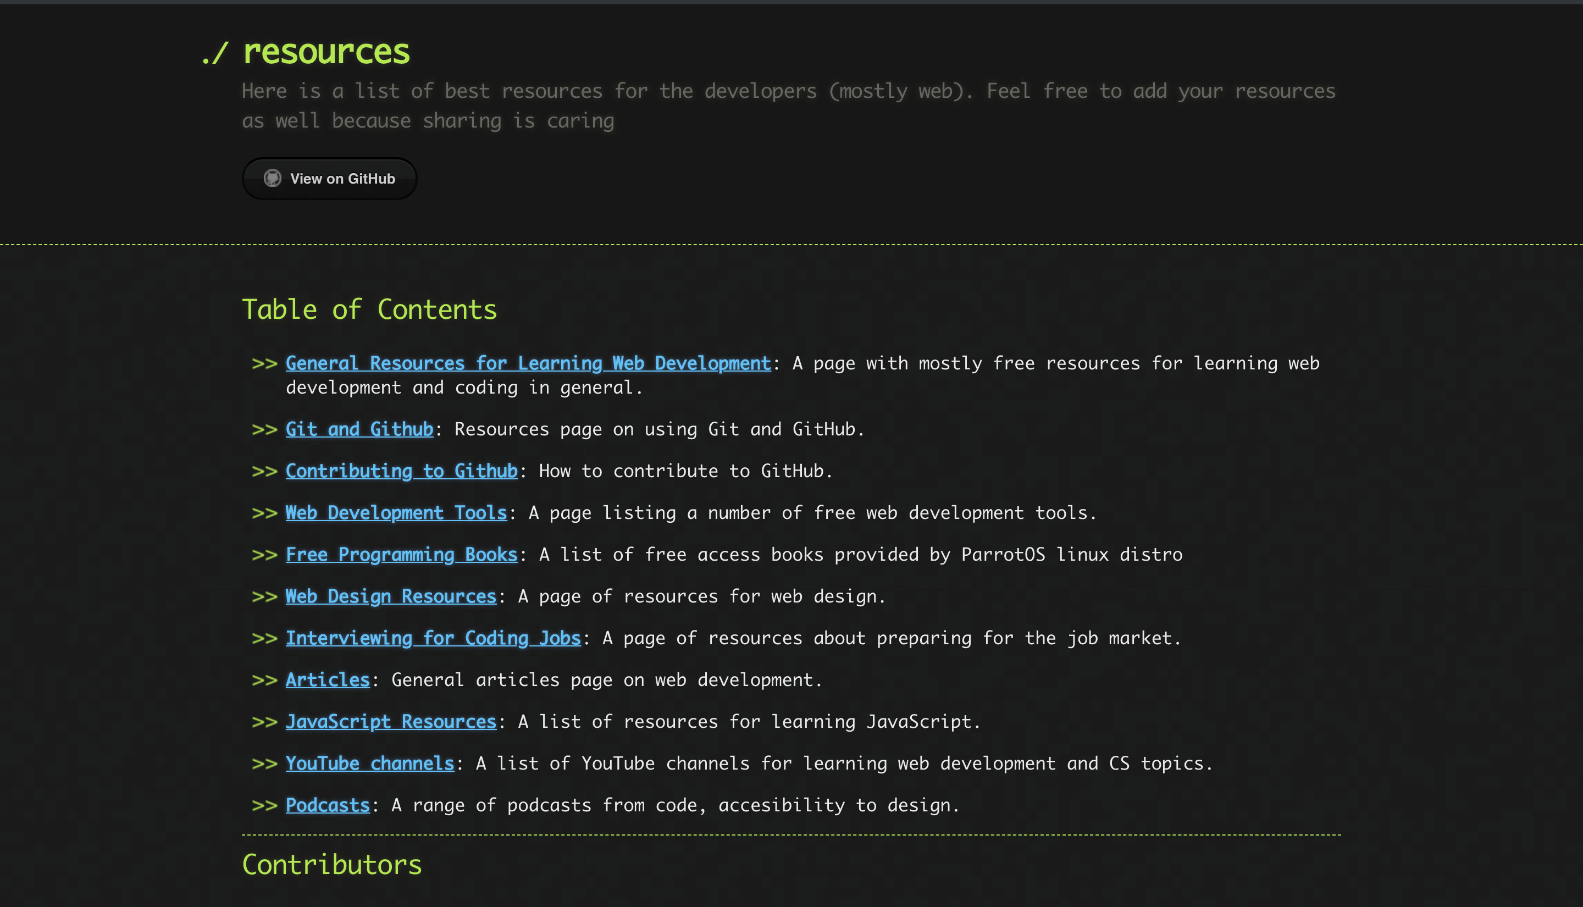This screenshot has height=907, width=1583.
Task: Open the Articles link
Action: (328, 679)
